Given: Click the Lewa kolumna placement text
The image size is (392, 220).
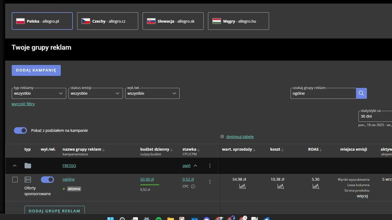Looking at the screenshot, I should click(358, 185).
